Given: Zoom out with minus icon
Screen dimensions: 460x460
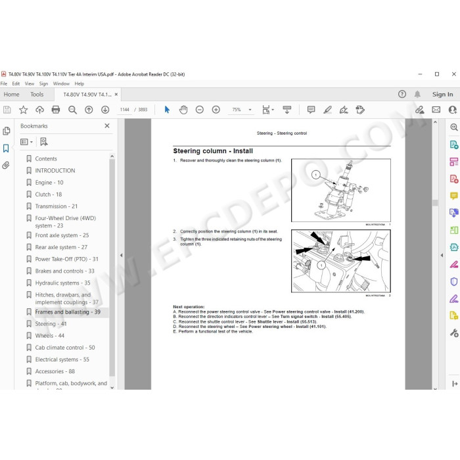Looking at the screenshot, I should [x=200, y=110].
